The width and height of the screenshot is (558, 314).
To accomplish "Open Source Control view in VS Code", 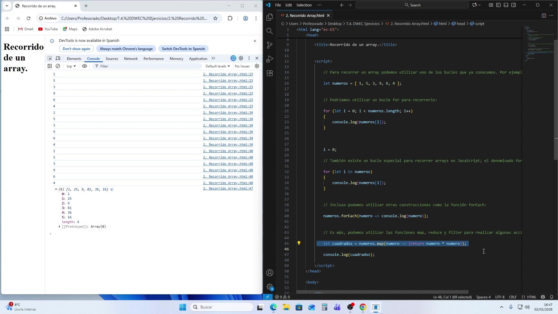I will coord(270,45).
